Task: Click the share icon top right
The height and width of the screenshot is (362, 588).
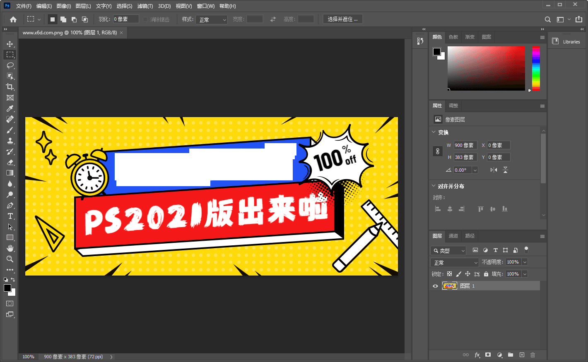Action: pos(579,19)
